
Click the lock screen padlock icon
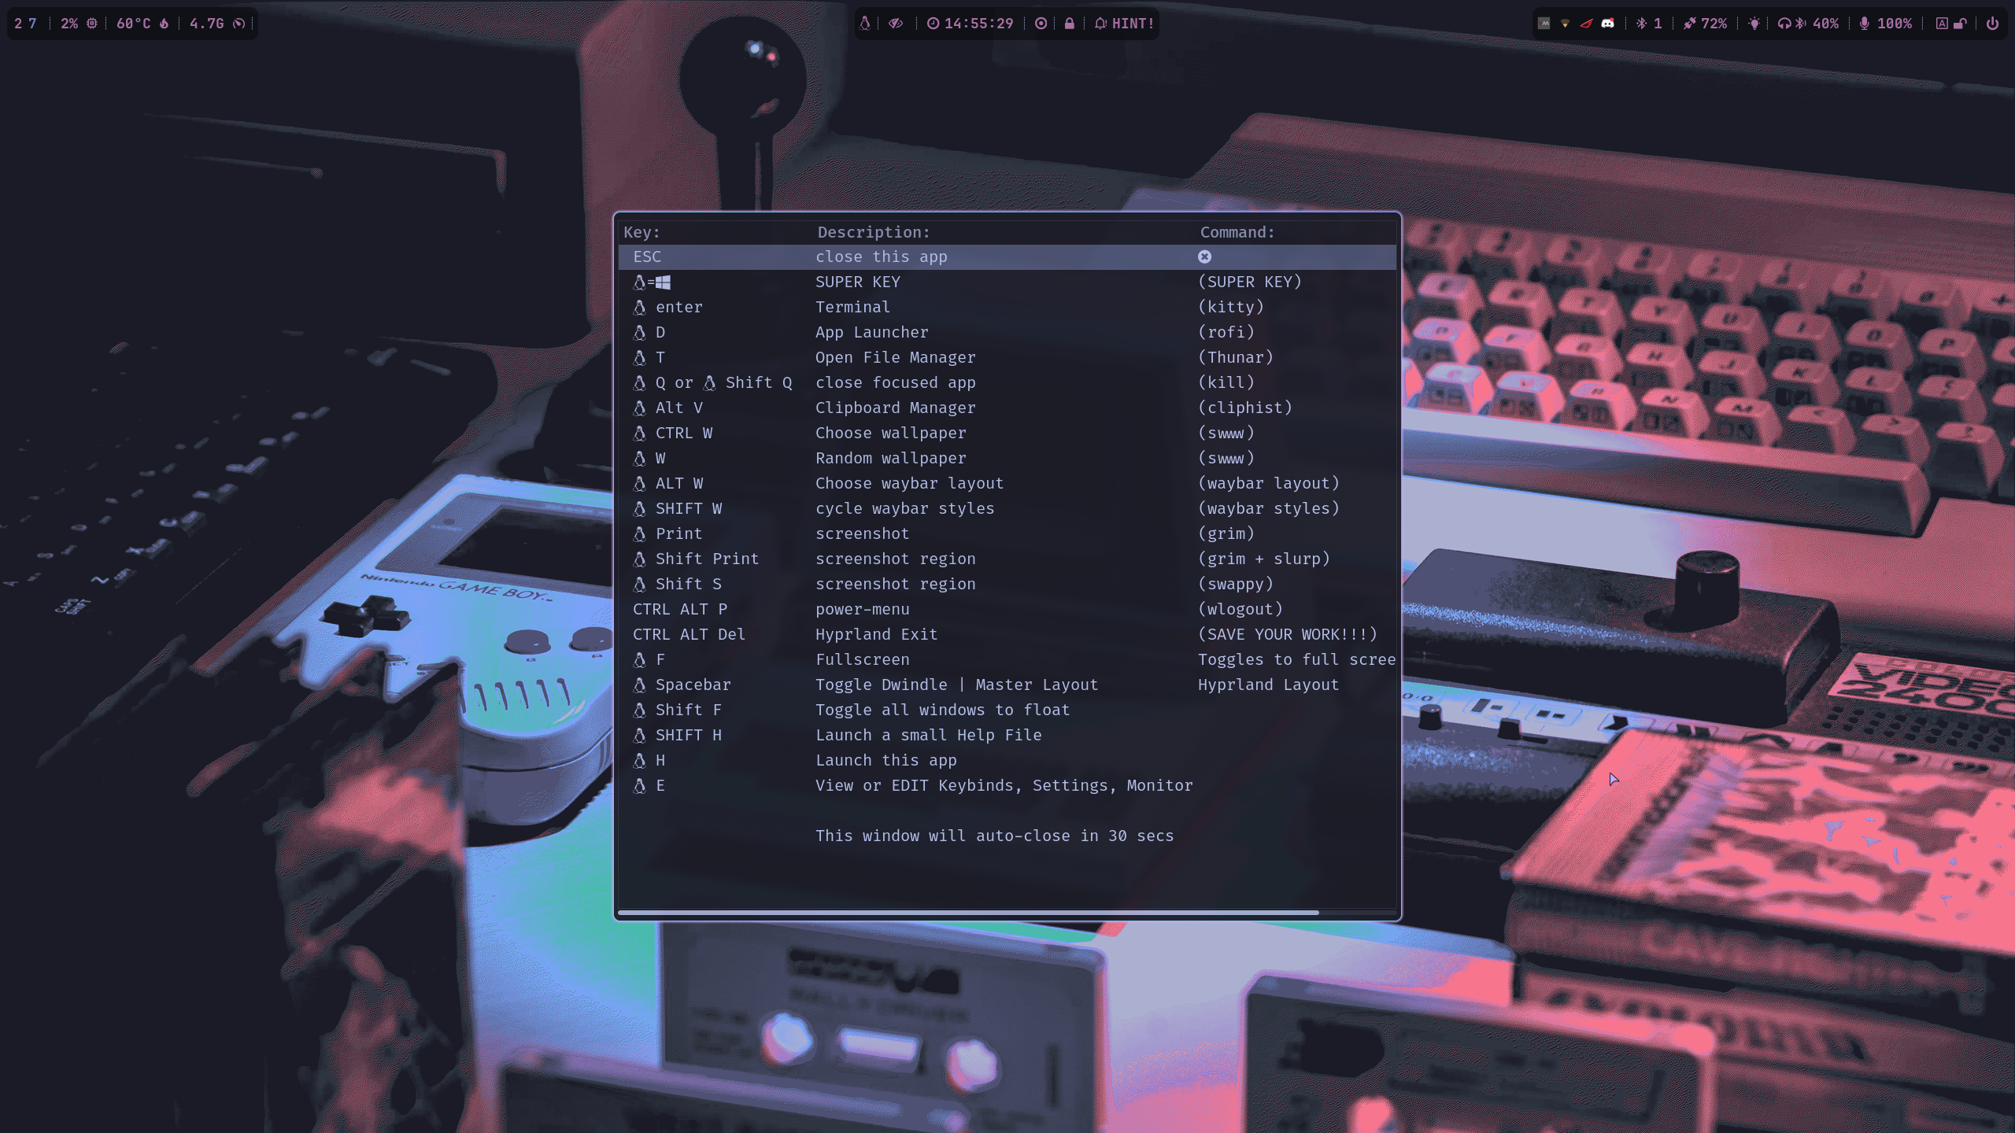1069,24
